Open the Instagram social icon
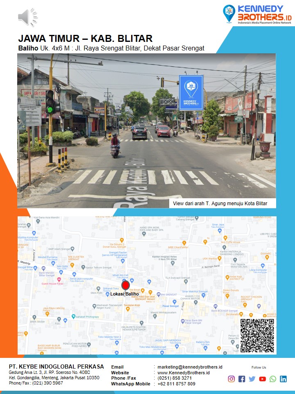This screenshot has height=394, width=295. pyautogui.click(x=231, y=379)
